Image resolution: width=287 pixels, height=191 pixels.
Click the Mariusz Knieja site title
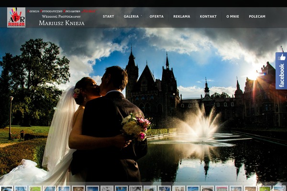pyautogui.click(x=62, y=23)
